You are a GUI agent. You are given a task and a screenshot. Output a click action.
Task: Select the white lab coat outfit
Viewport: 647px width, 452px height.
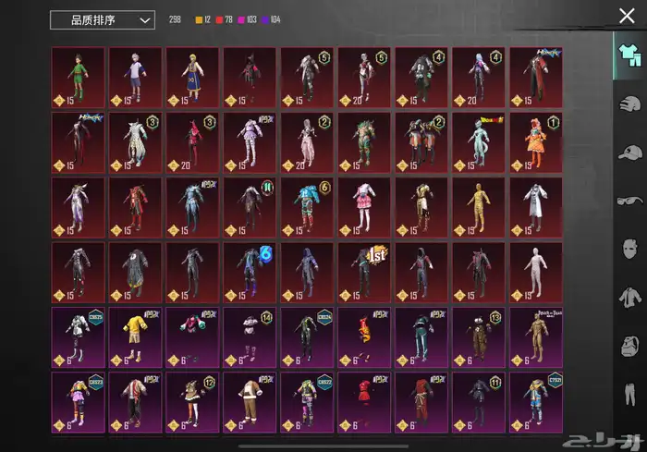tap(536, 207)
